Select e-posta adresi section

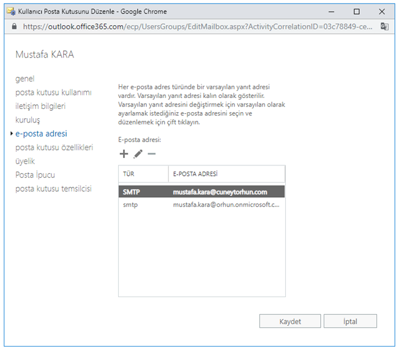coord(41,134)
